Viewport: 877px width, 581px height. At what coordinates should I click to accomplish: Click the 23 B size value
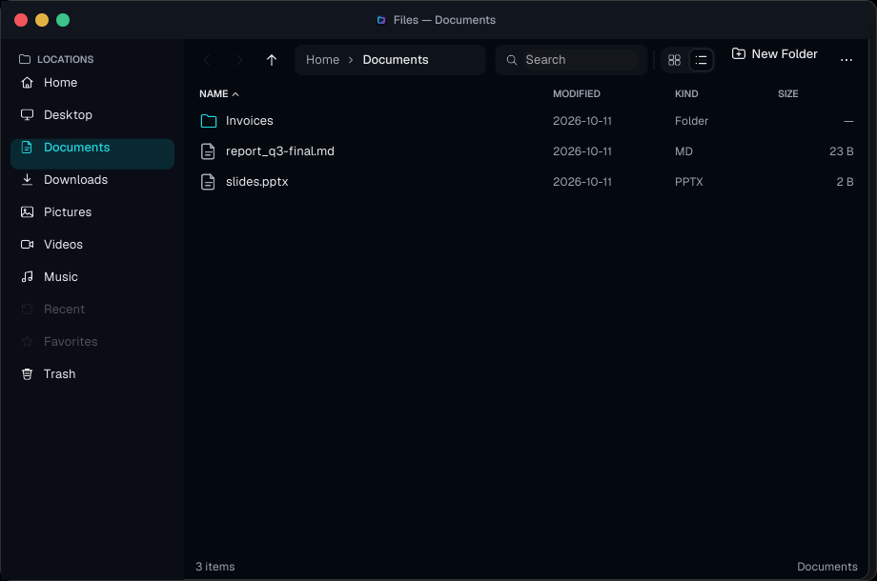[841, 151]
